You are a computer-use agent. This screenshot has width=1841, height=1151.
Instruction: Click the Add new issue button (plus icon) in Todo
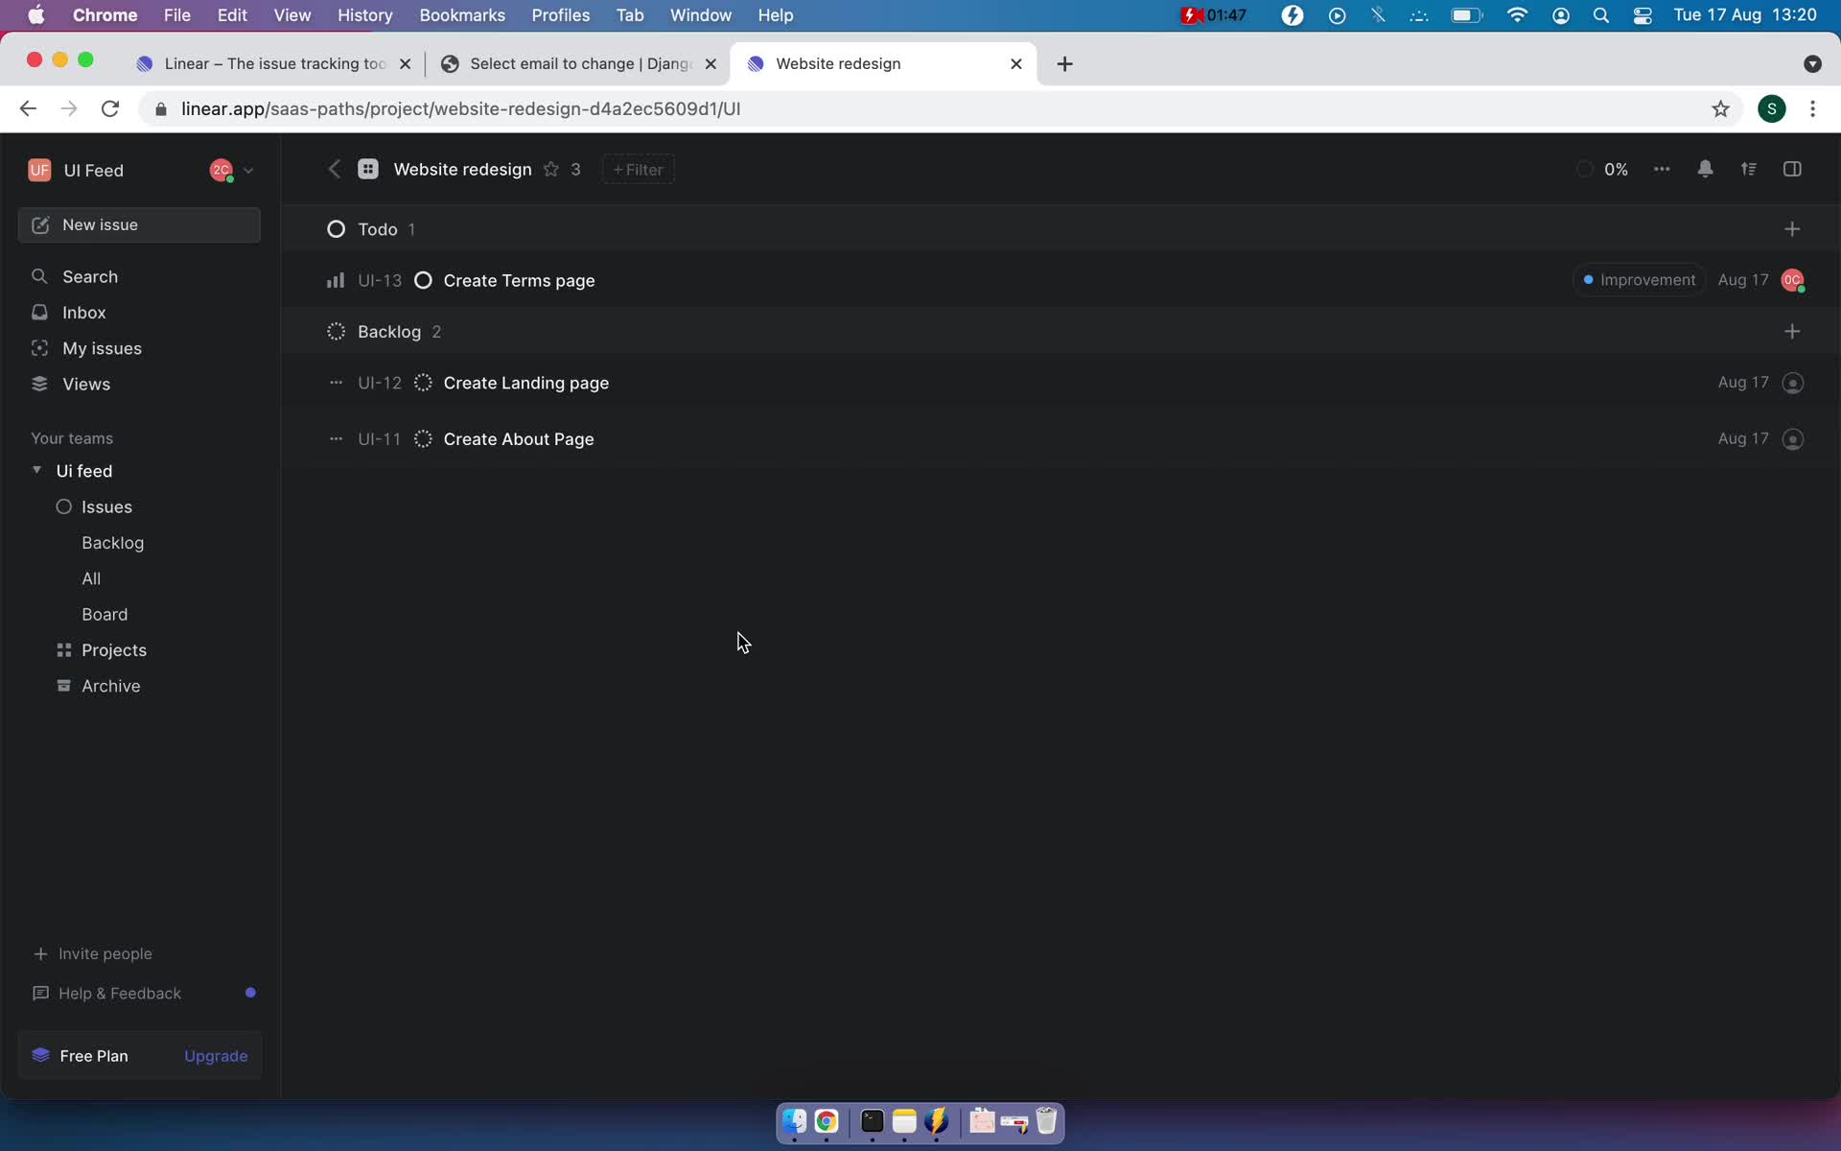pyautogui.click(x=1792, y=228)
